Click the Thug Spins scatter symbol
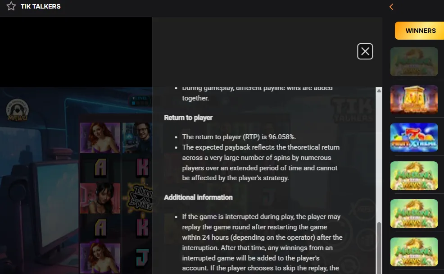Viewport: 444px width, 274px height. tap(139, 198)
